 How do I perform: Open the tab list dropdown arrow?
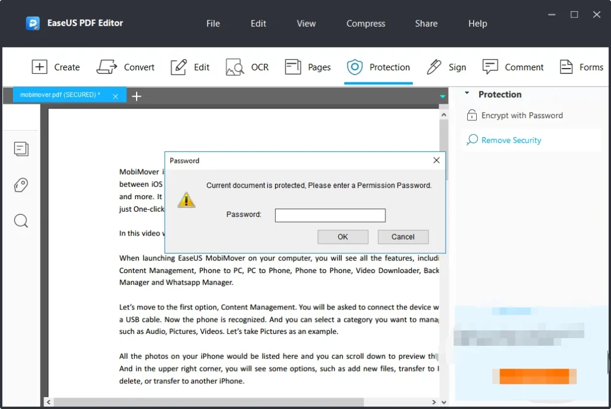[442, 96]
